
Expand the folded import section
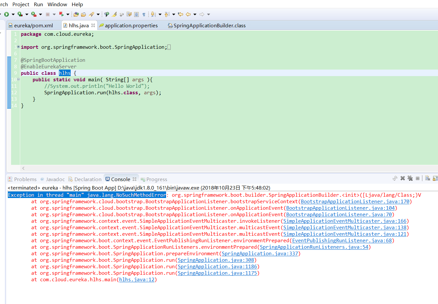(x=18, y=47)
